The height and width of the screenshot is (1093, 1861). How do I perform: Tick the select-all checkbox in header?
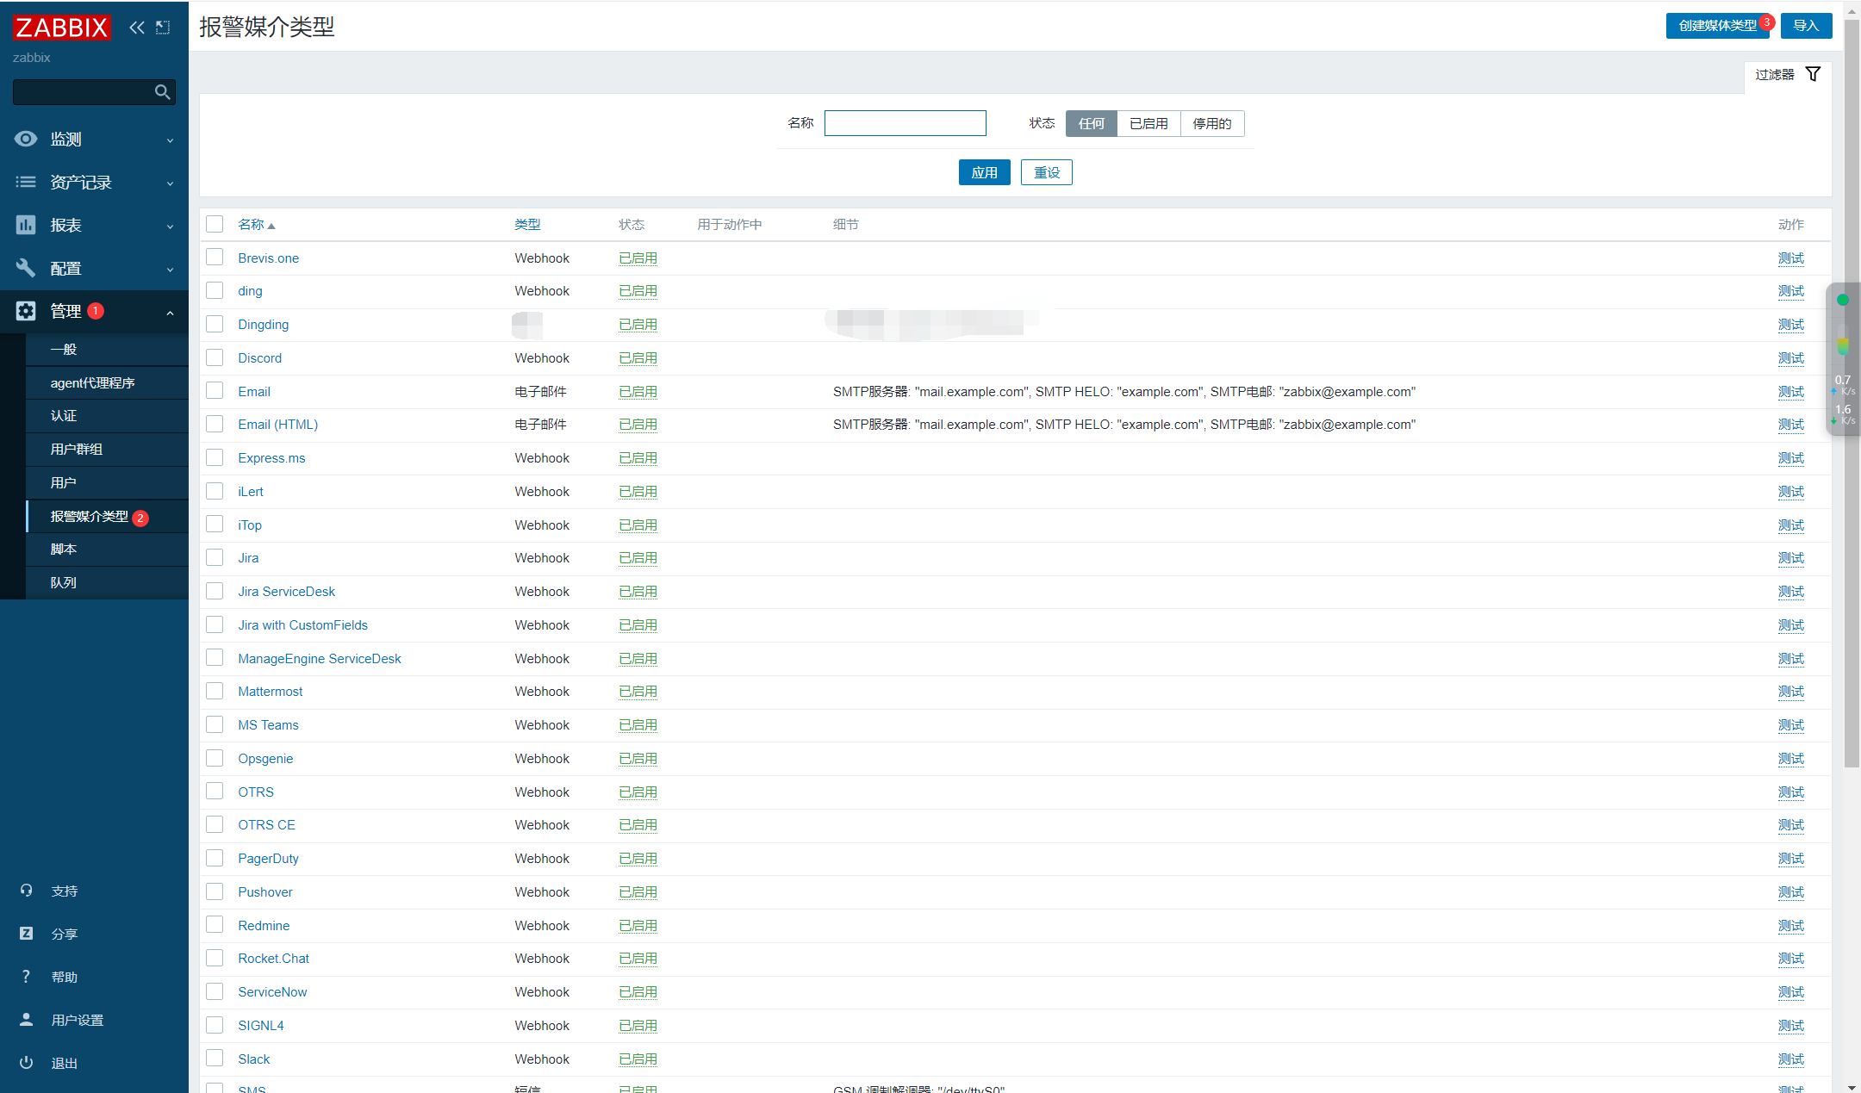point(215,224)
